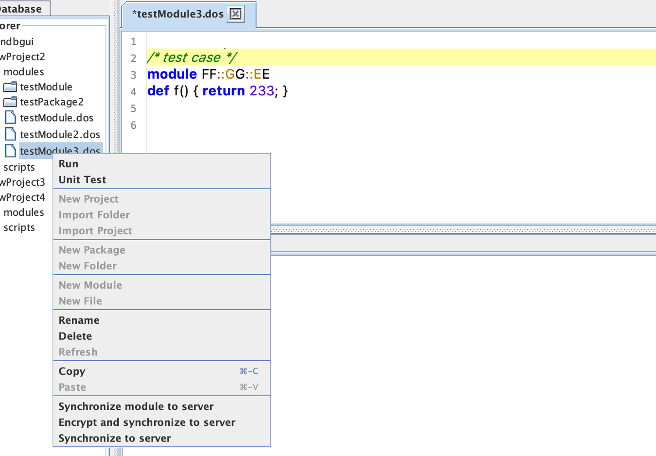The width and height of the screenshot is (656, 456).
Task: Click the horizontal split pane divider
Action: point(462,229)
